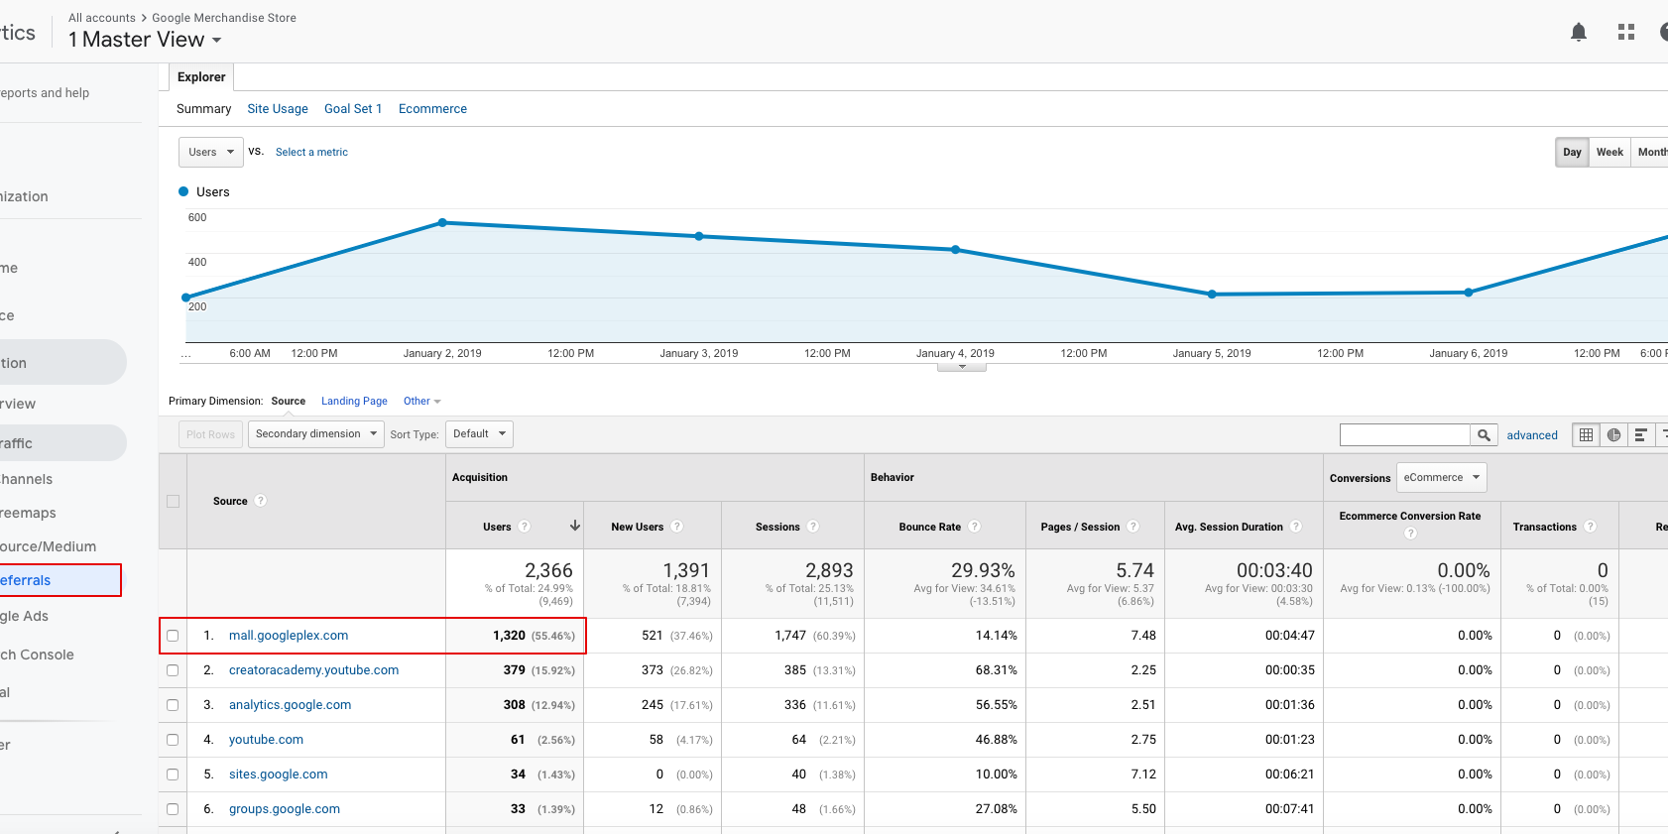
Task: Click the sort arrow in Users column
Action: (x=575, y=526)
